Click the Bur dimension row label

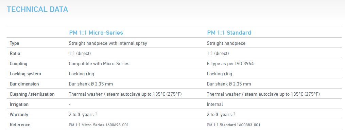pyautogui.click(x=24, y=84)
